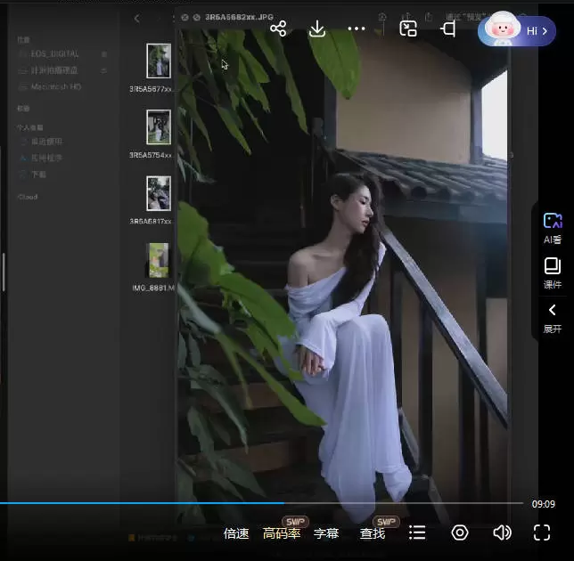Enable picture-in-picture mini window mode
The width and height of the screenshot is (574, 561).
[408, 28]
